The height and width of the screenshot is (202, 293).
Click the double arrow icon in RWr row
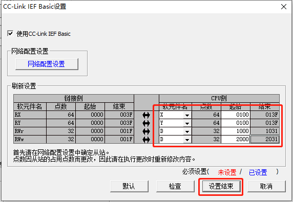tap(146, 131)
